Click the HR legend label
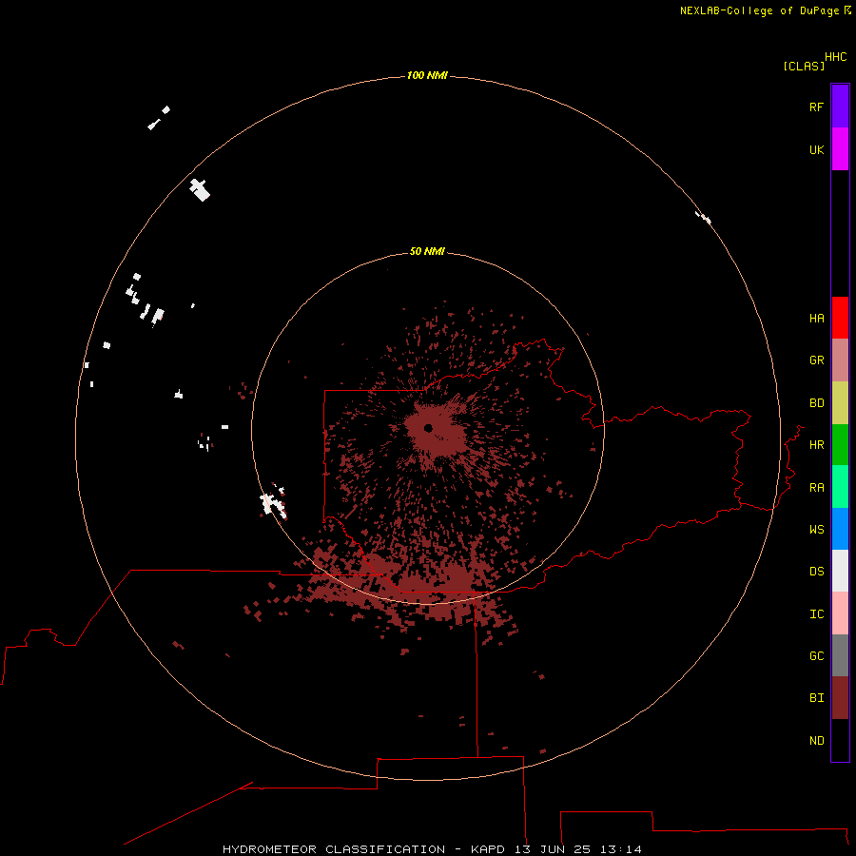Viewport: 856px width, 856px height. click(816, 445)
